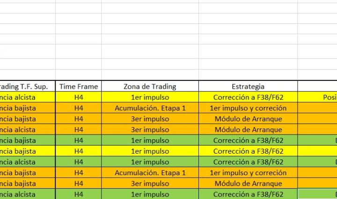Select the Time Frame header cell
Viewport: 337px width, 199px height.
click(79, 86)
